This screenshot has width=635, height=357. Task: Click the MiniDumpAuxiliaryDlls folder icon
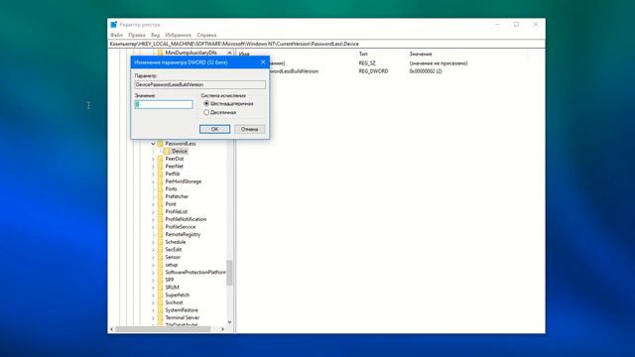point(161,53)
